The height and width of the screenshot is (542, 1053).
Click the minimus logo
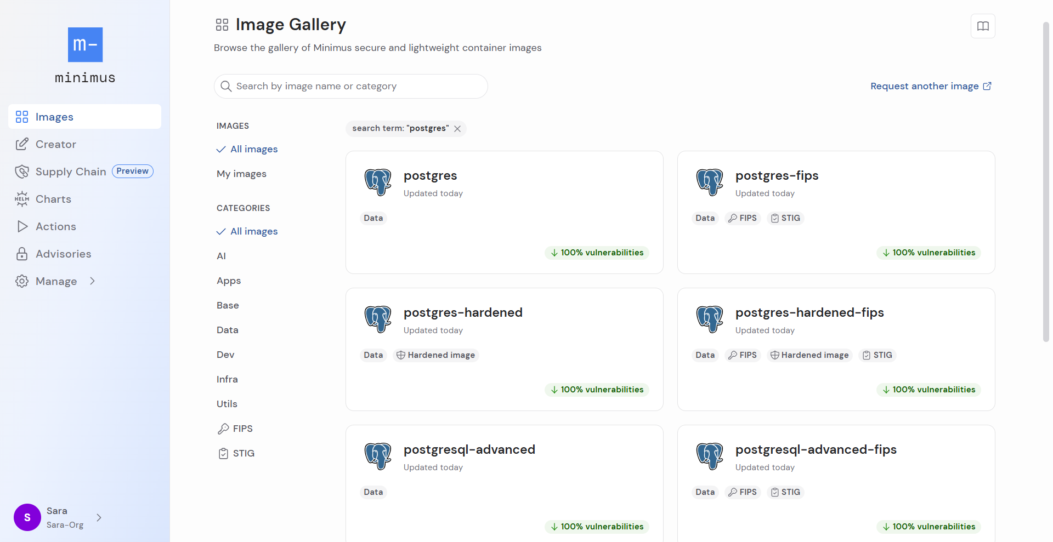[x=84, y=45]
